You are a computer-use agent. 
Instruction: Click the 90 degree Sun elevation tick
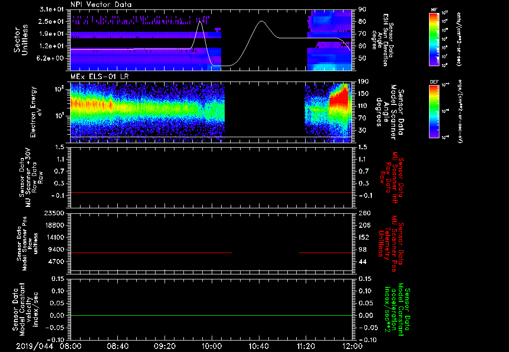[362, 9]
